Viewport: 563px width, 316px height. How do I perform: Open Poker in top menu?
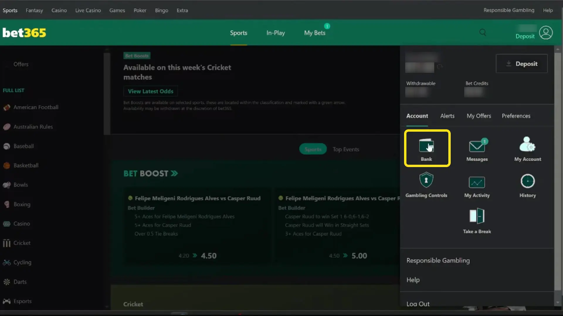140,10
